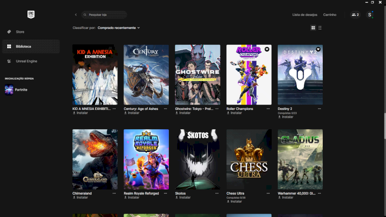Open options menu for Chimeraland
386x217 pixels.
pyautogui.click(x=114, y=193)
